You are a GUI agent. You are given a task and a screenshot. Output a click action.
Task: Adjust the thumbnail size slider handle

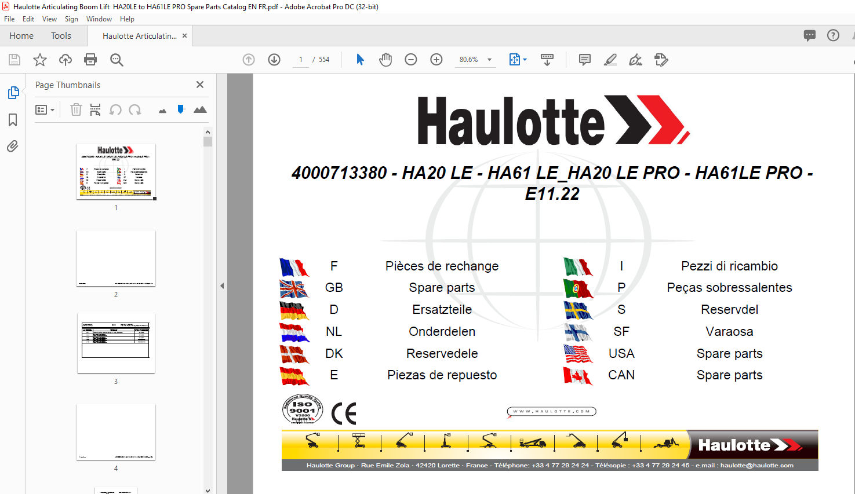(x=181, y=109)
